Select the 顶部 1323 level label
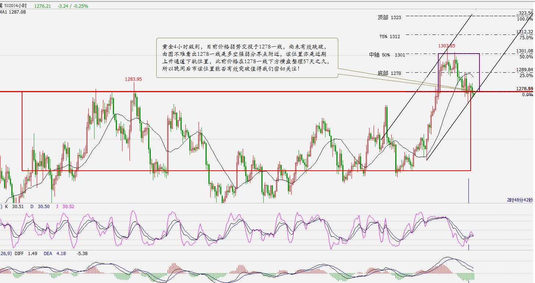The width and height of the screenshot is (535, 283). click(x=389, y=17)
